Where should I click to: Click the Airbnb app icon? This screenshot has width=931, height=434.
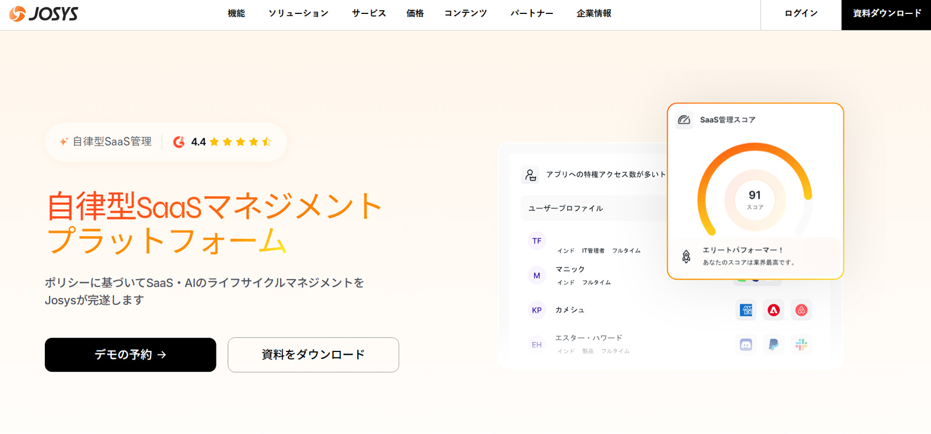tap(801, 310)
